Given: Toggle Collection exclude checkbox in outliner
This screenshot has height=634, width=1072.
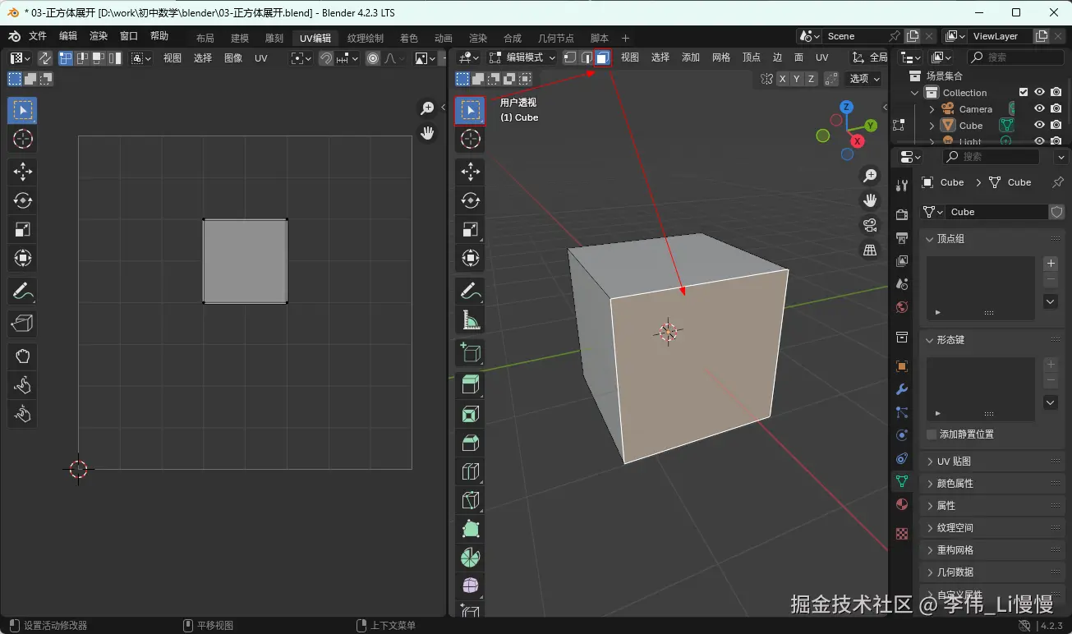Looking at the screenshot, I should tap(1024, 93).
